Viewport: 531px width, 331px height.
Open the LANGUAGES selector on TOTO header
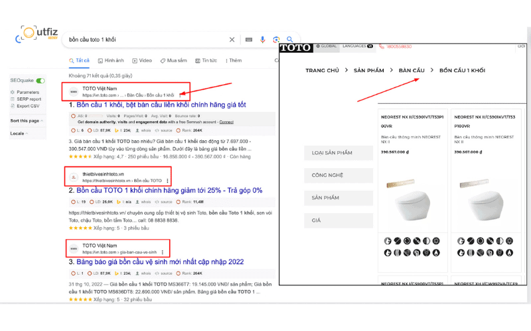(358, 46)
